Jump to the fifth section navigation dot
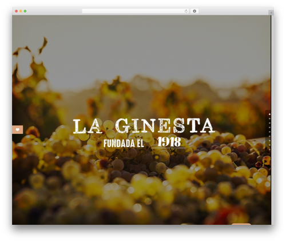This screenshot has width=286, height=242. tap(269, 132)
